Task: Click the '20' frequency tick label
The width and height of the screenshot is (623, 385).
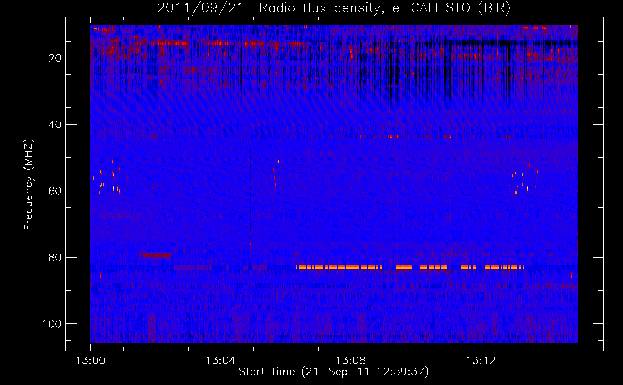Action: coord(55,58)
